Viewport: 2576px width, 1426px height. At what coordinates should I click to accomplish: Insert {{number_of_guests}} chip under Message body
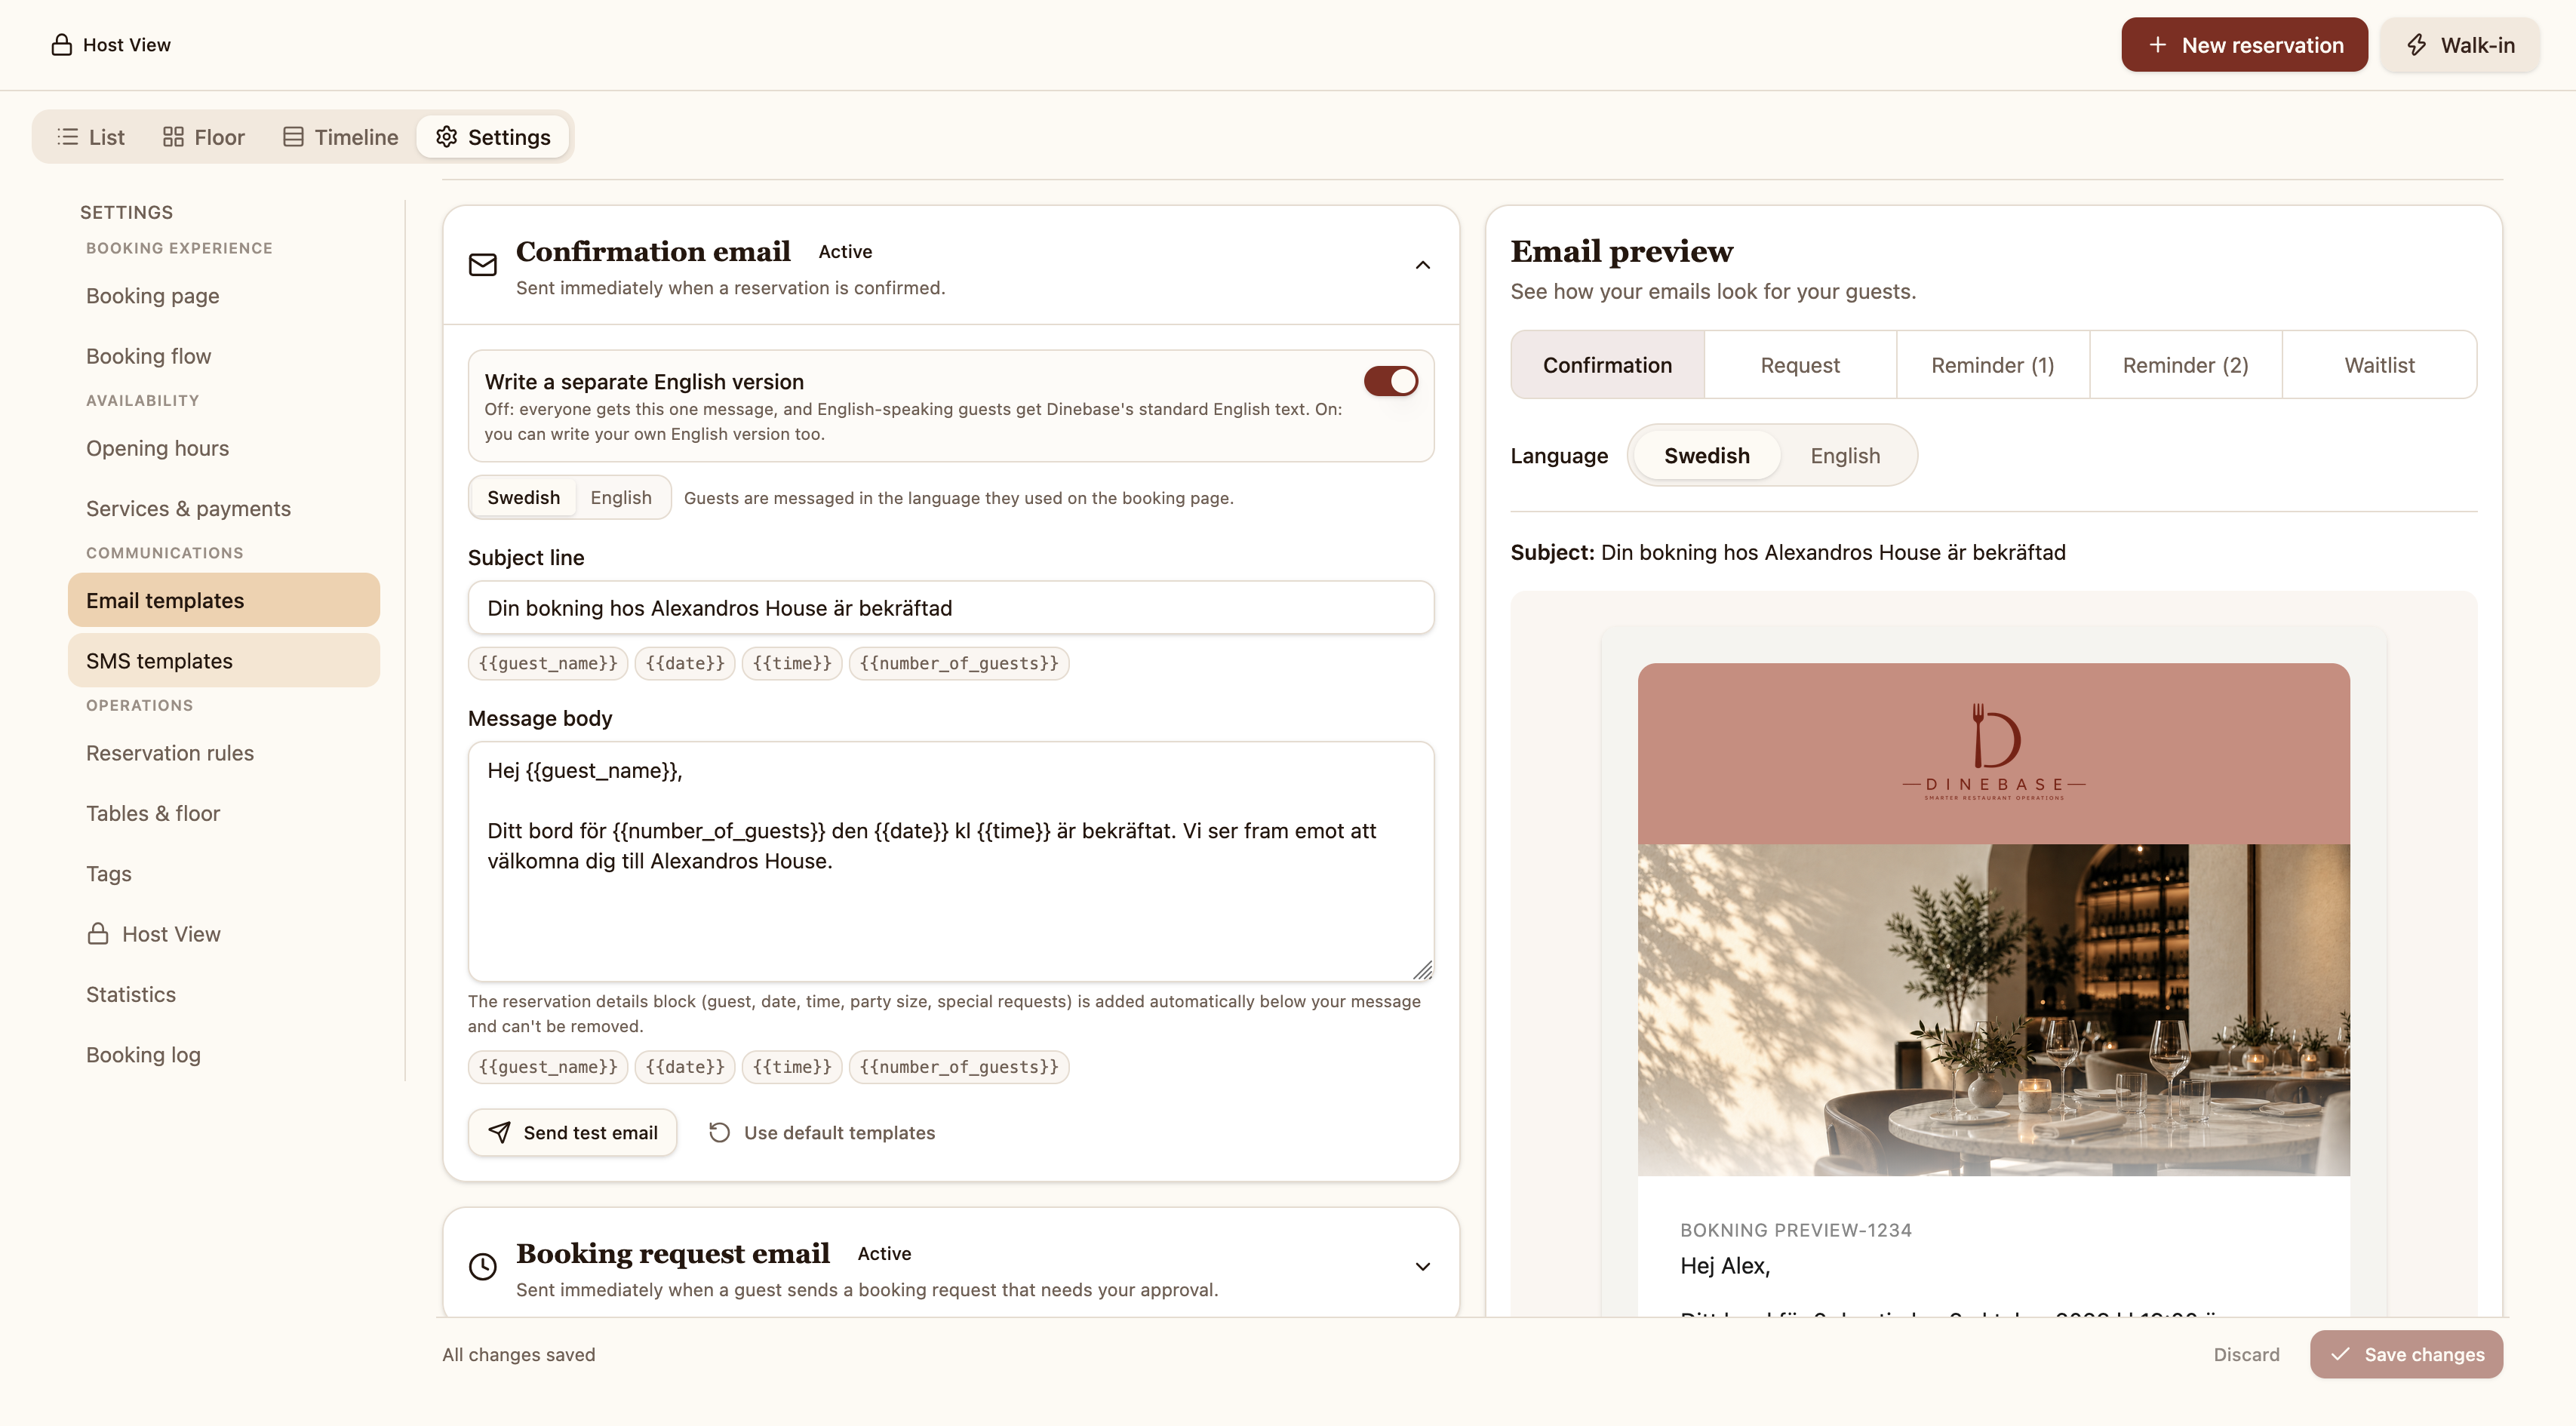[959, 1067]
